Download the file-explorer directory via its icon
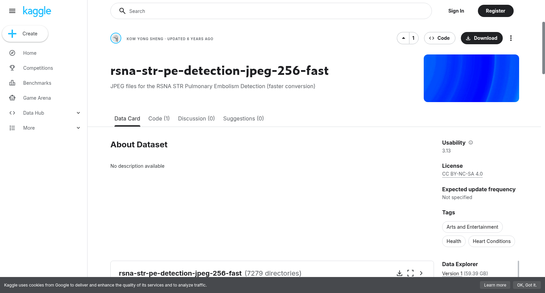The width and height of the screenshot is (545, 293). click(400, 273)
